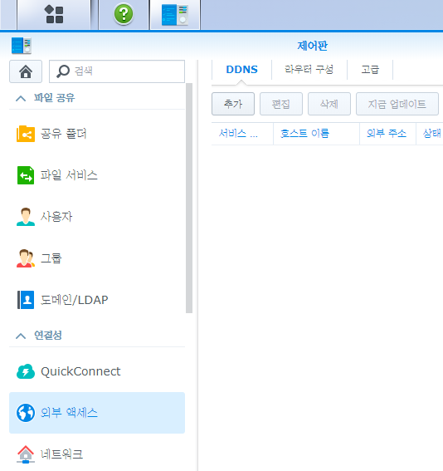Select 공유 폴더 label in sidebar

click(64, 134)
